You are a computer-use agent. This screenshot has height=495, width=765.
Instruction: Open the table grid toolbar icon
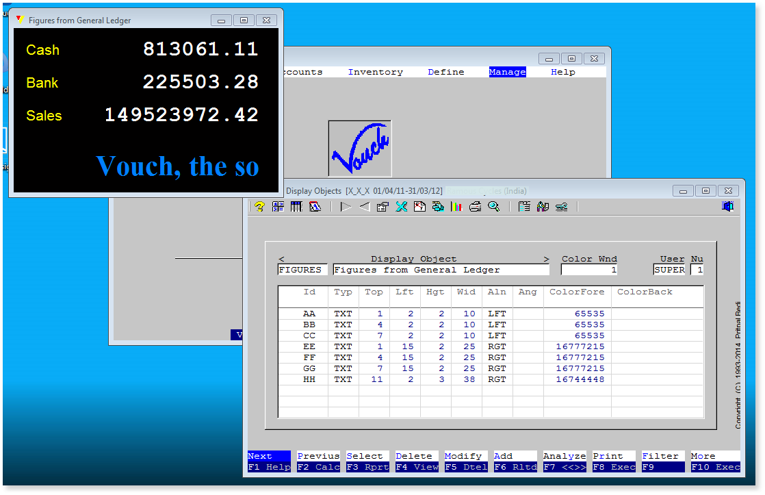coord(296,206)
